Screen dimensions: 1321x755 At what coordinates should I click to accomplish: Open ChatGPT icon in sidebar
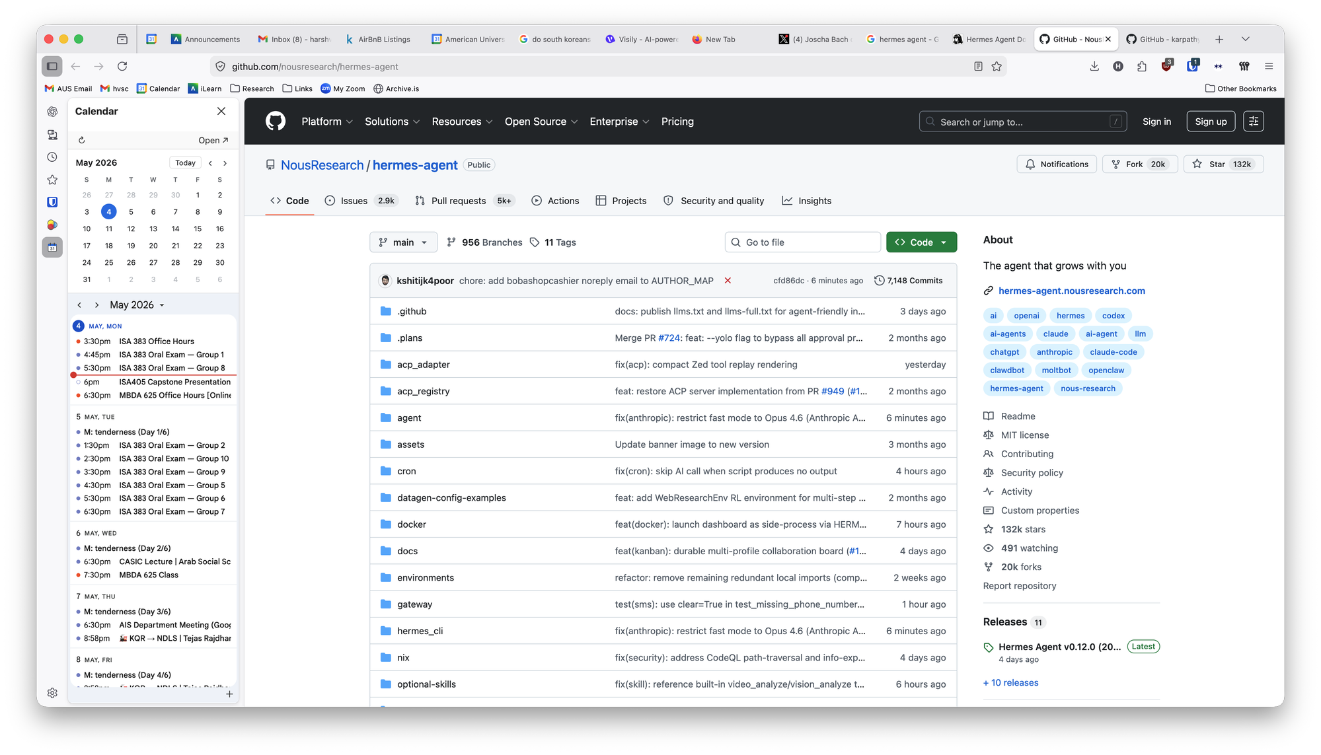pyautogui.click(x=52, y=112)
